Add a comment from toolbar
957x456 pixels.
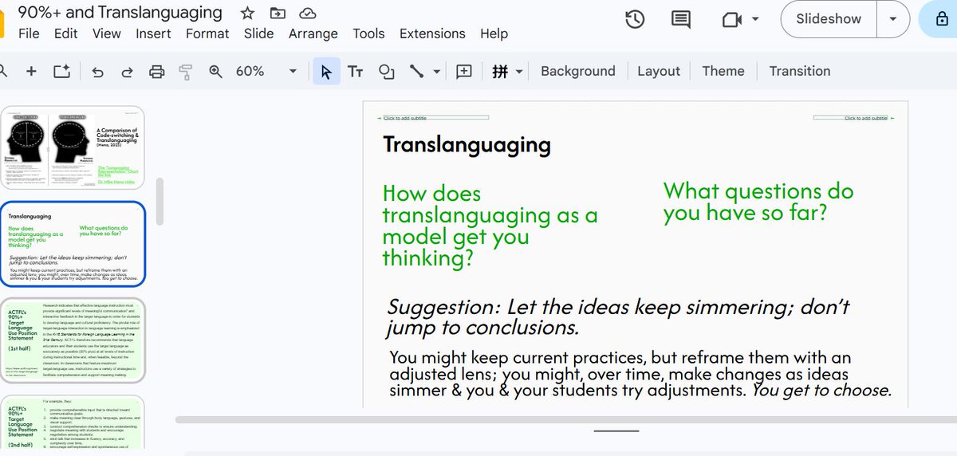(x=464, y=71)
